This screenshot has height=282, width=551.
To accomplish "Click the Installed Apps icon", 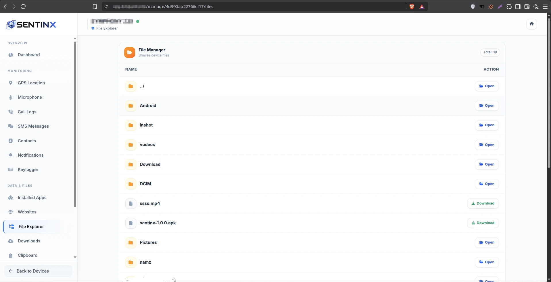I will pyautogui.click(x=11, y=198).
